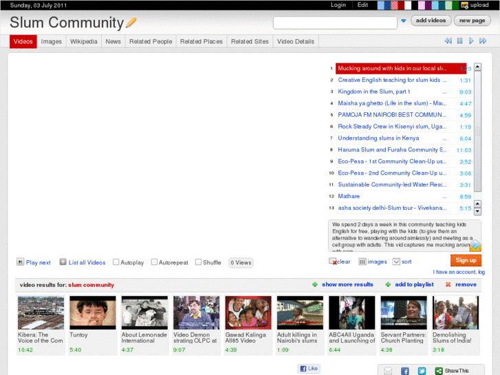The height and width of the screenshot is (375, 500).
Task: Click the orange Sign up button
Action: (x=466, y=260)
